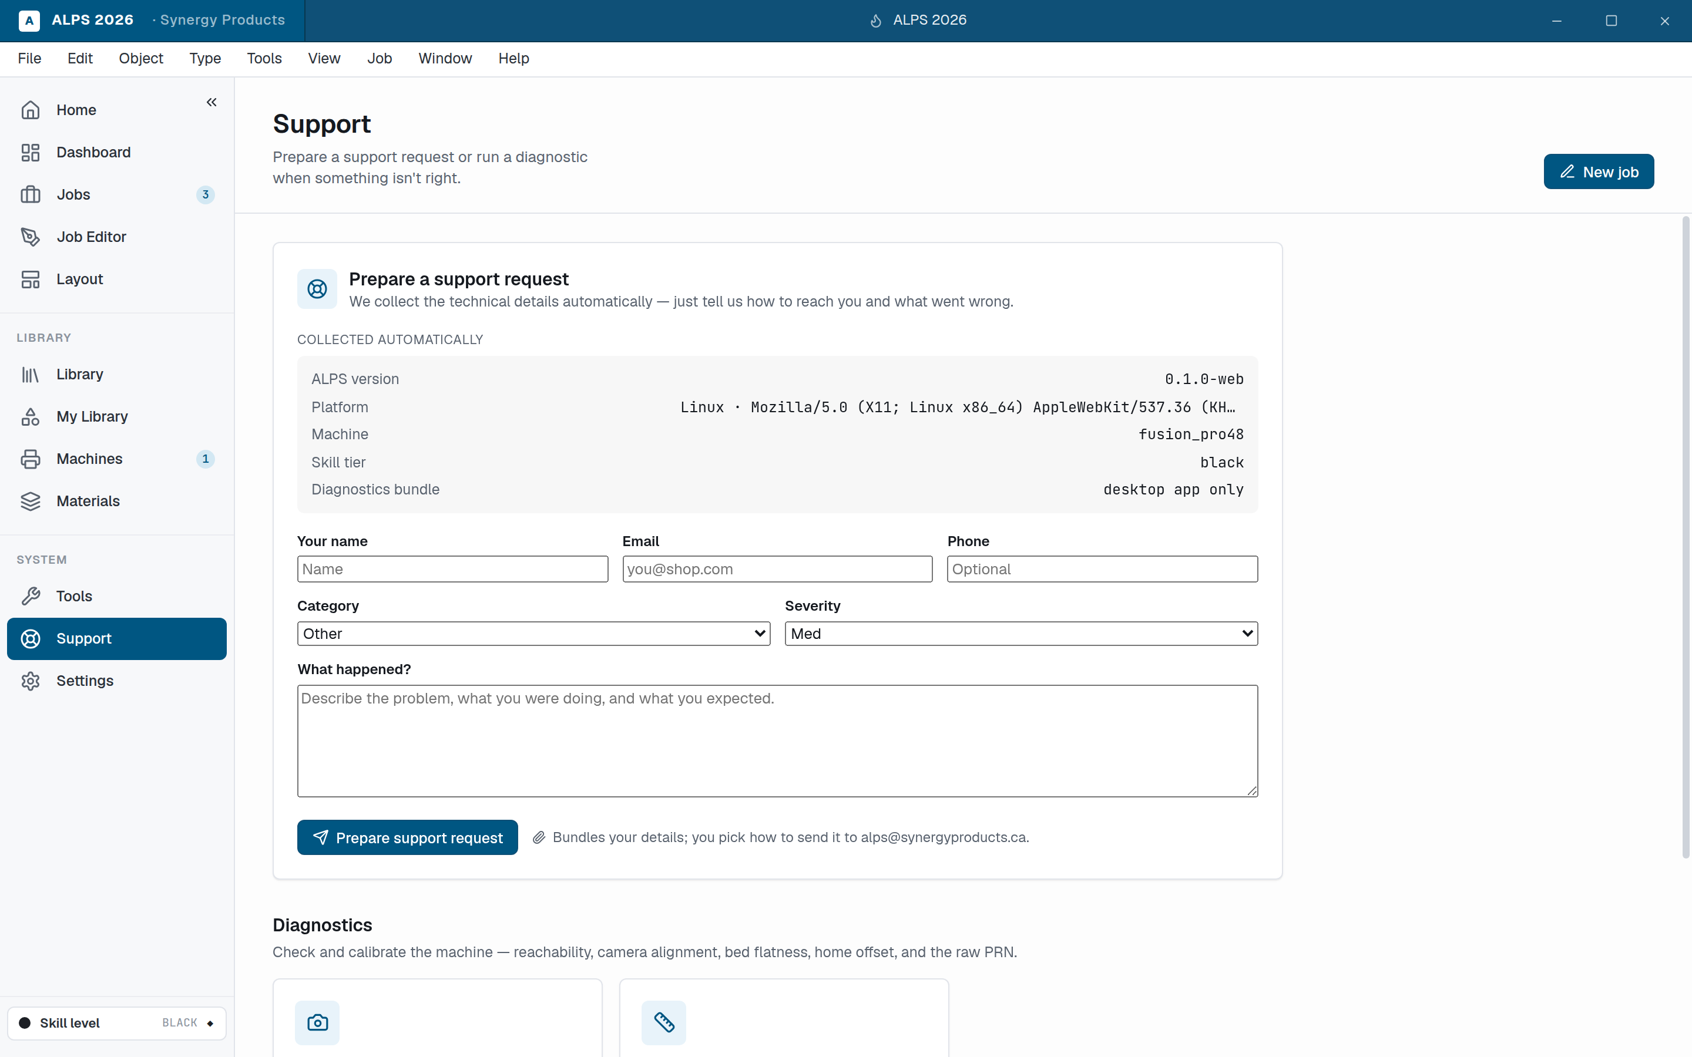Viewport: 1692px width, 1057px height.
Task: Open the Help menu
Action: click(513, 59)
